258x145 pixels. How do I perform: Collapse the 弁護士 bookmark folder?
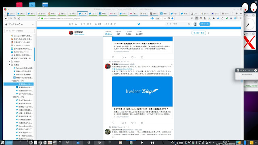[x=10, y=65]
